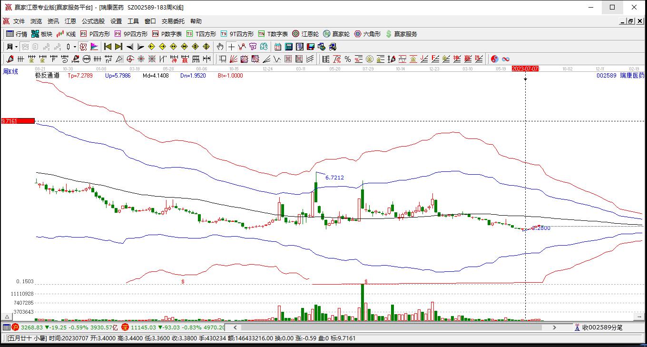Click the 赢家服务 button
The image size is (647, 347).
[402, 34]
